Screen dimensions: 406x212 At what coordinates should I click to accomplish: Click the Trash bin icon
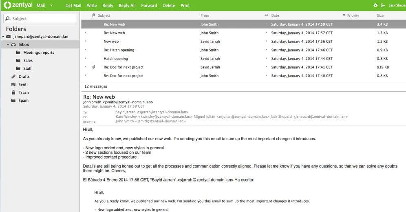click(x=13, y=93)
